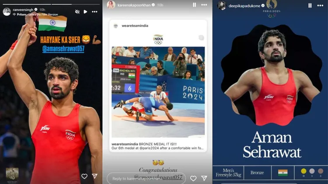Focus the Reply to kareenakapoorkhan field
Viewport: 328px width, 184px height.
tap(146, 178)
